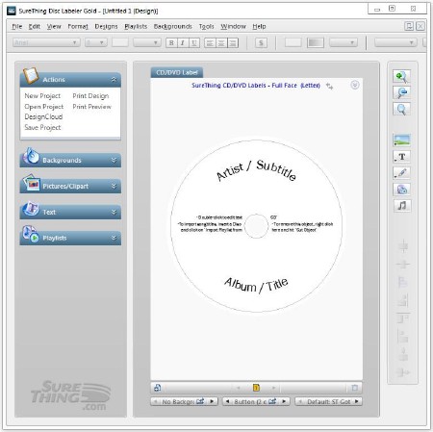Click the white color swatch in toolbar

[293, 42]
